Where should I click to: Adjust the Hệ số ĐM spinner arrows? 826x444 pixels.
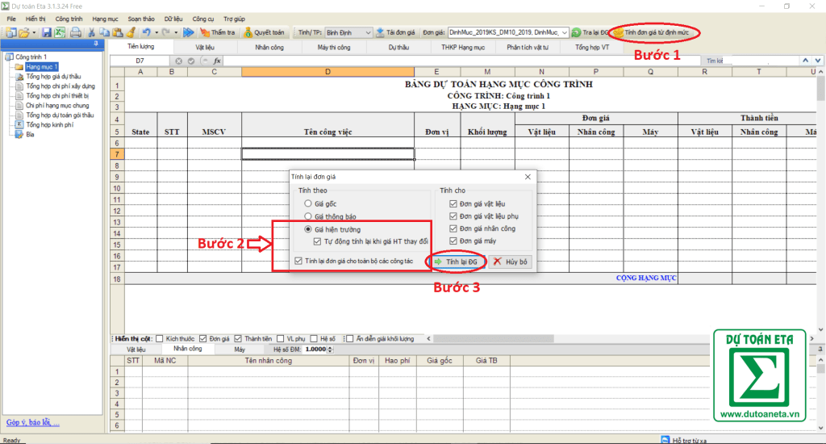330,349
